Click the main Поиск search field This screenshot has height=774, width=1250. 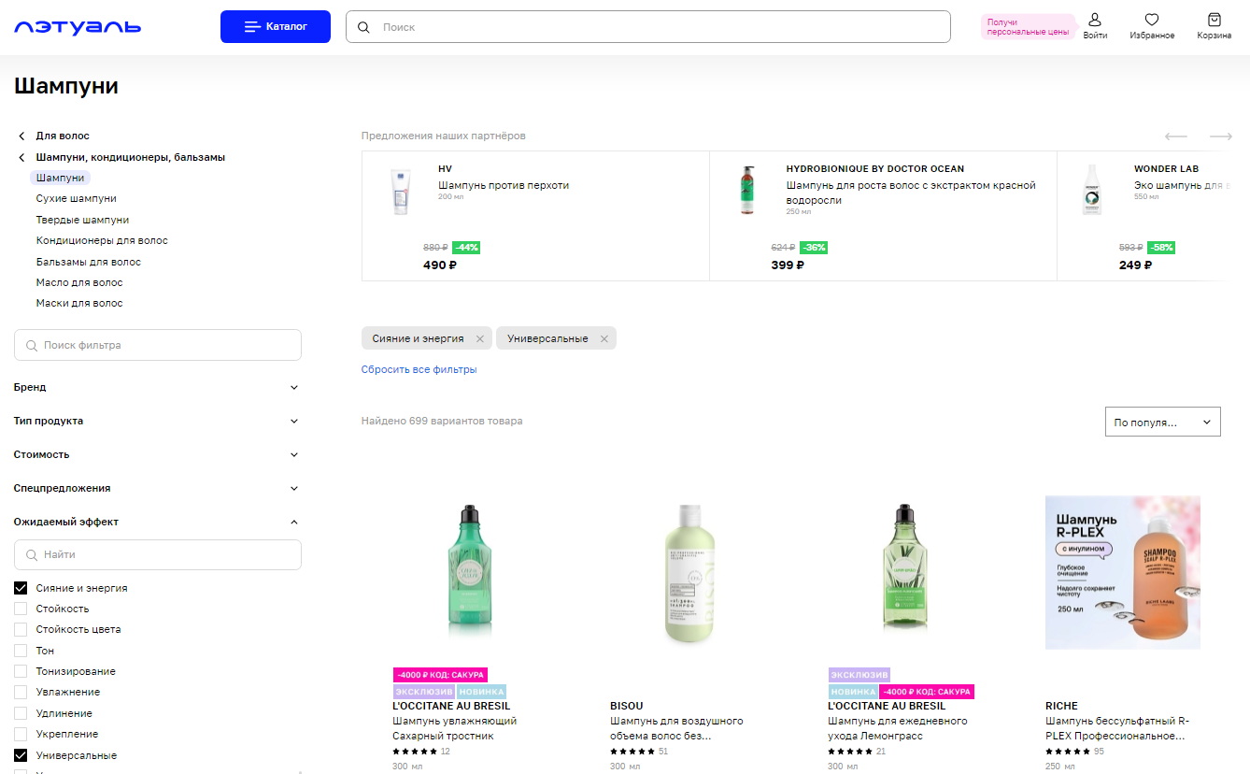click(x=648, y=27)
